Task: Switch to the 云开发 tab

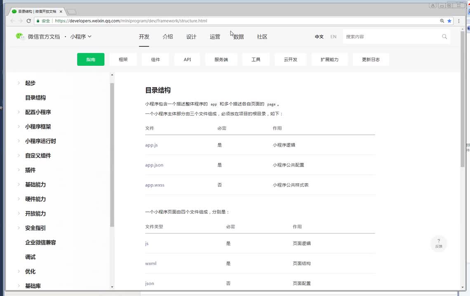Action: click(x=291, y=59)
